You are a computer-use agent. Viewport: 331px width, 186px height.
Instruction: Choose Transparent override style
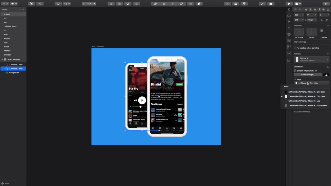(x=306, y=105)
